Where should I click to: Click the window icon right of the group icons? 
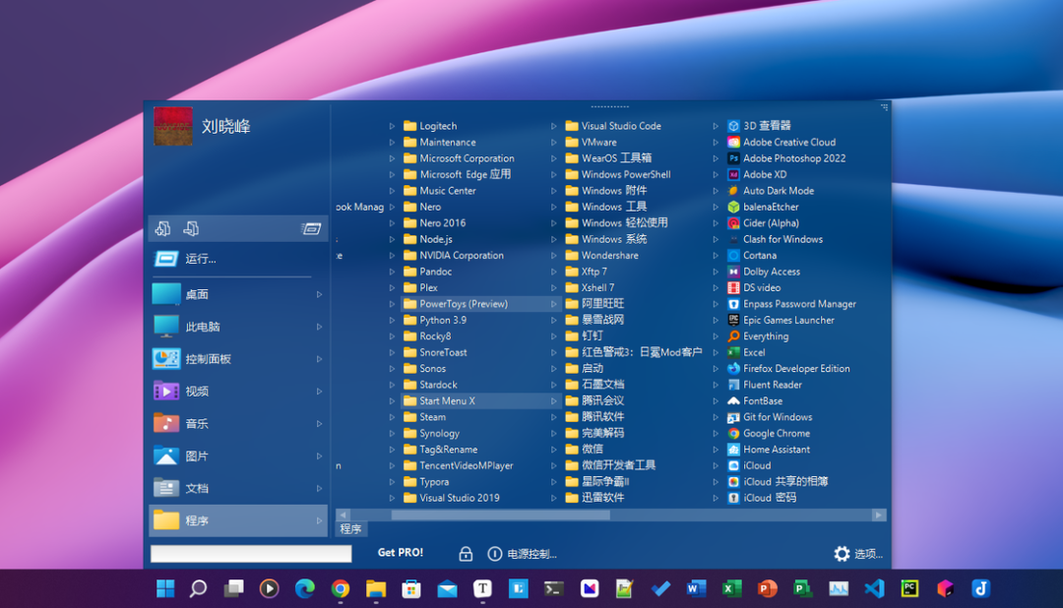pos(311,229)
